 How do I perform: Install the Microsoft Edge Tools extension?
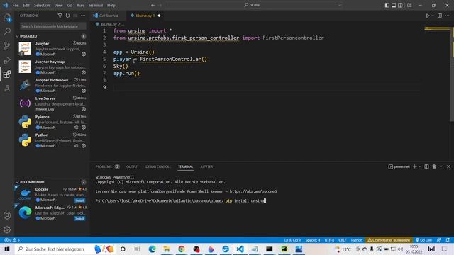tap(79, 219)
